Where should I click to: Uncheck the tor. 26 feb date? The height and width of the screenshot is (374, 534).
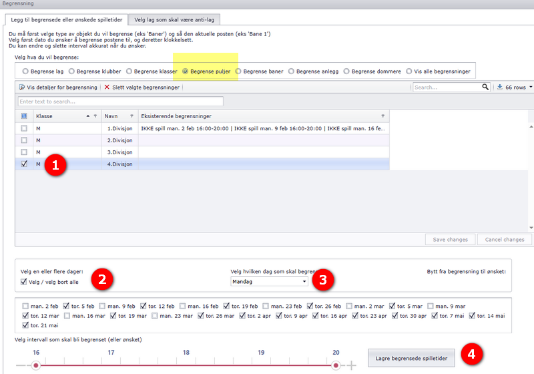click(x=310, y=306)
